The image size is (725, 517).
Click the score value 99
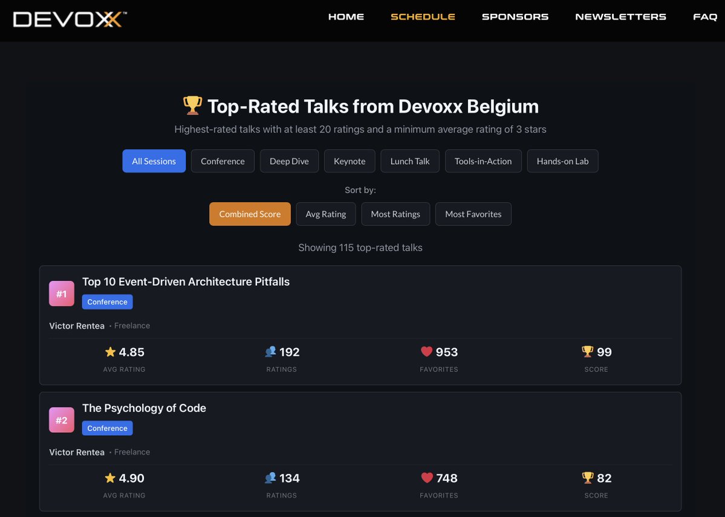pos(604,352)
